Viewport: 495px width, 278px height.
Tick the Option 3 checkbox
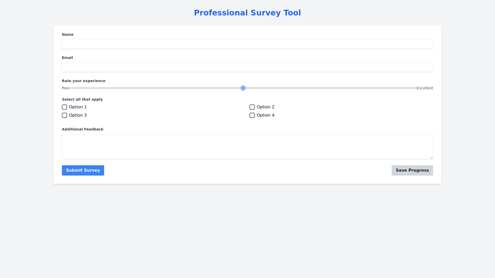point(64,115)
